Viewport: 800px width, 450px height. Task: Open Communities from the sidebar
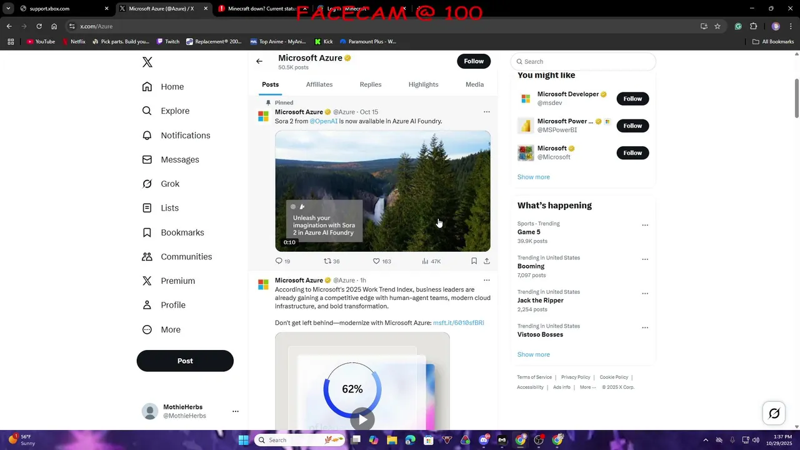pyautogui.click(x=177, y=257)
